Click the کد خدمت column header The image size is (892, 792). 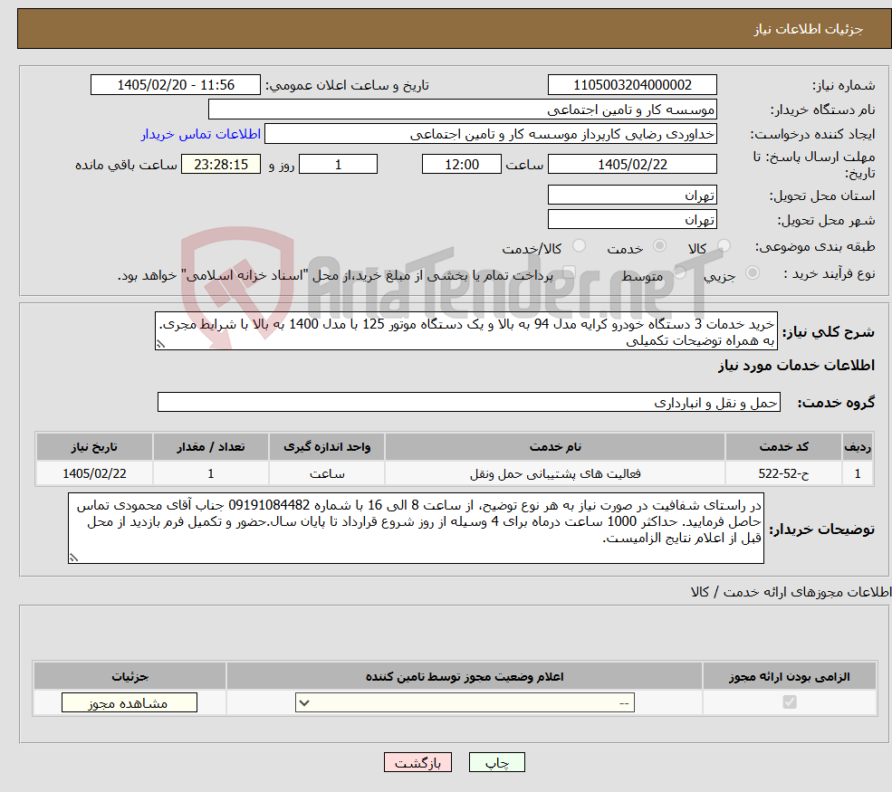pos(783,447)
